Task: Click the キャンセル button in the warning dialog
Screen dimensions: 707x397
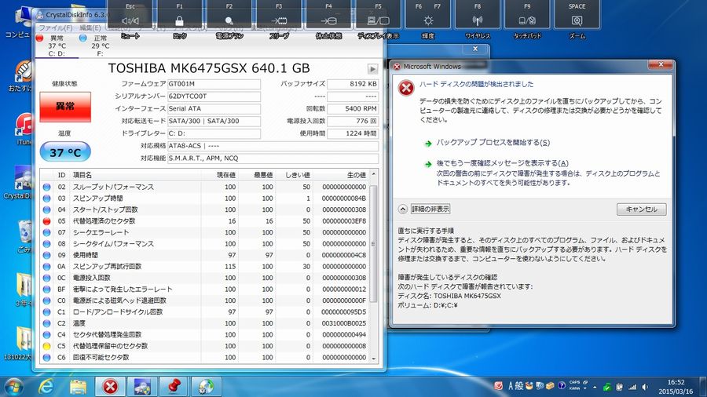Action: point(641,209)
